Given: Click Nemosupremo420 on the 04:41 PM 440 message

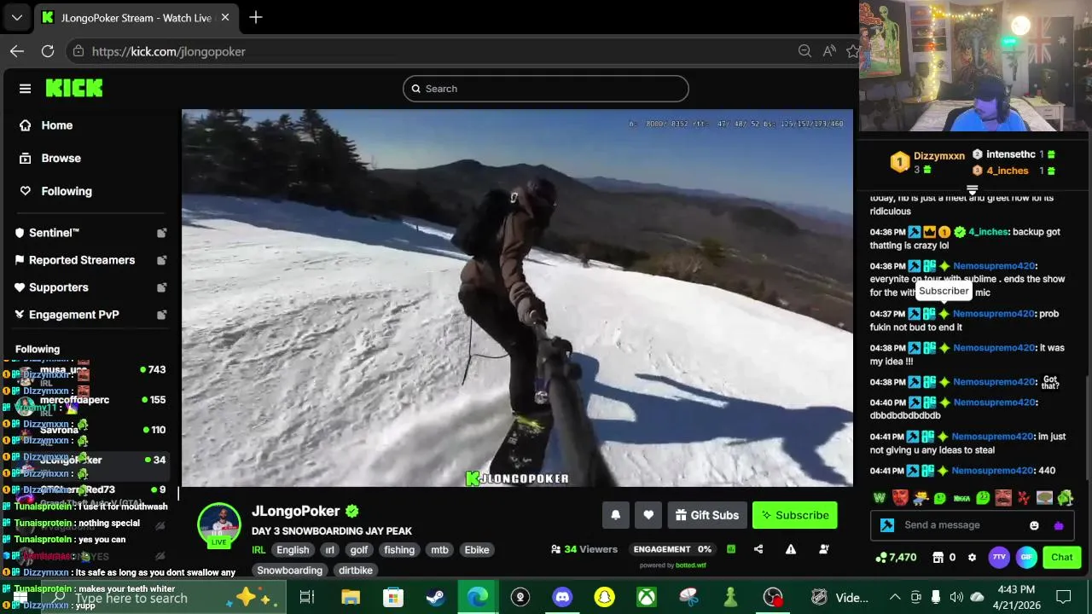Looking at the screenshot, I should point(992,471).
